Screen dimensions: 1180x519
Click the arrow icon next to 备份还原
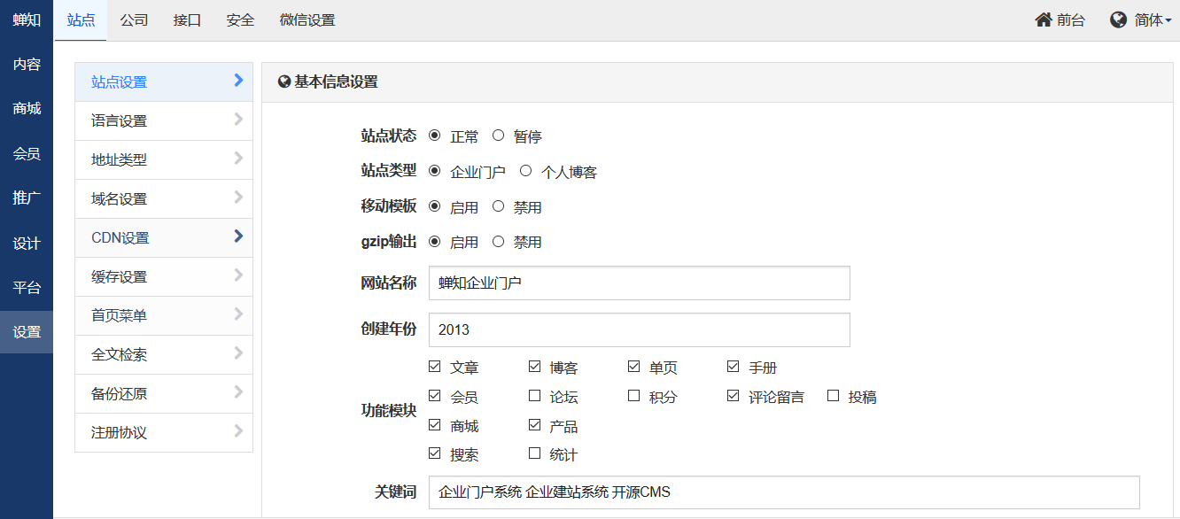pos(238,392)
